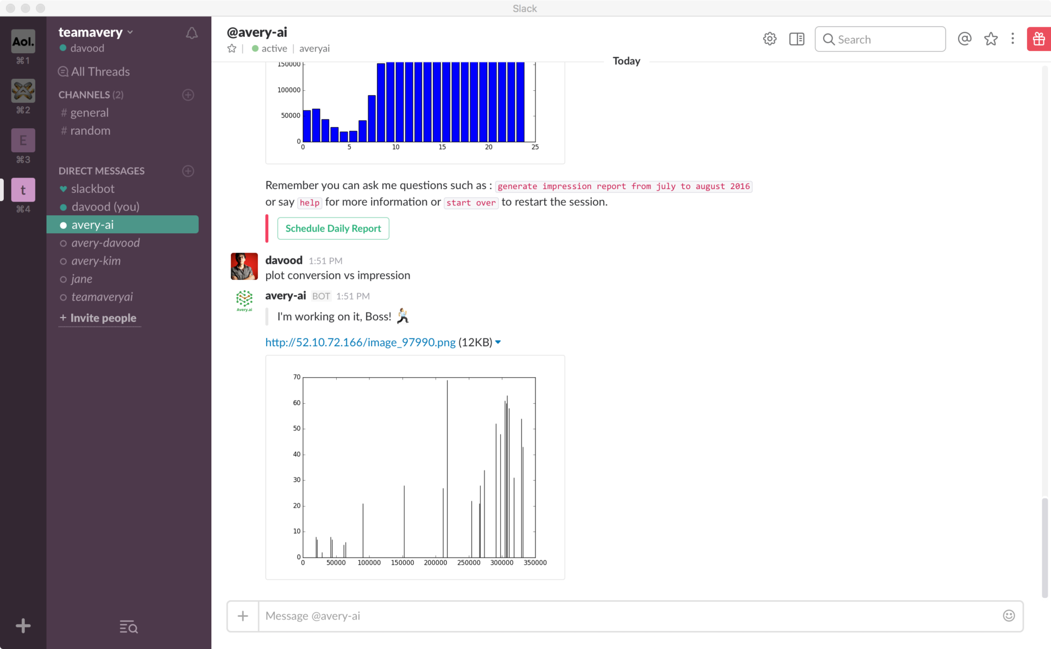The height and width of the screenshot is (649, 1051).
Task: Star the avery-ai conversation
Action: click(x=232, y=48)
